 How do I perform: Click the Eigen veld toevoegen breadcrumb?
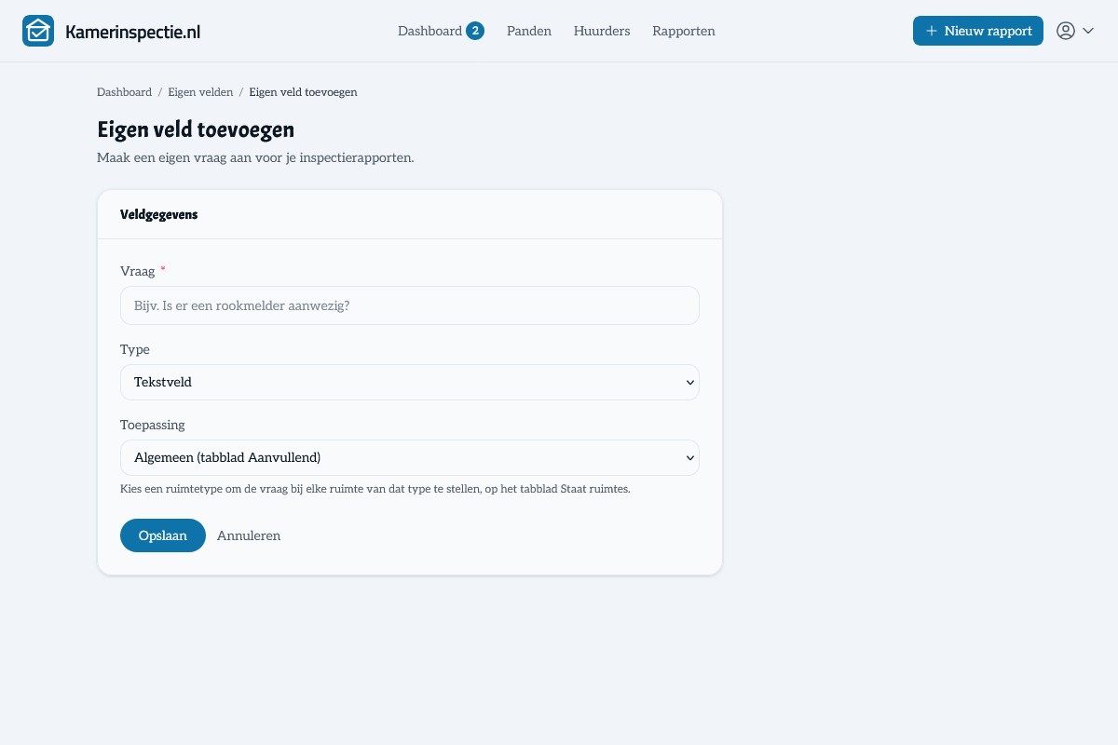303,92
